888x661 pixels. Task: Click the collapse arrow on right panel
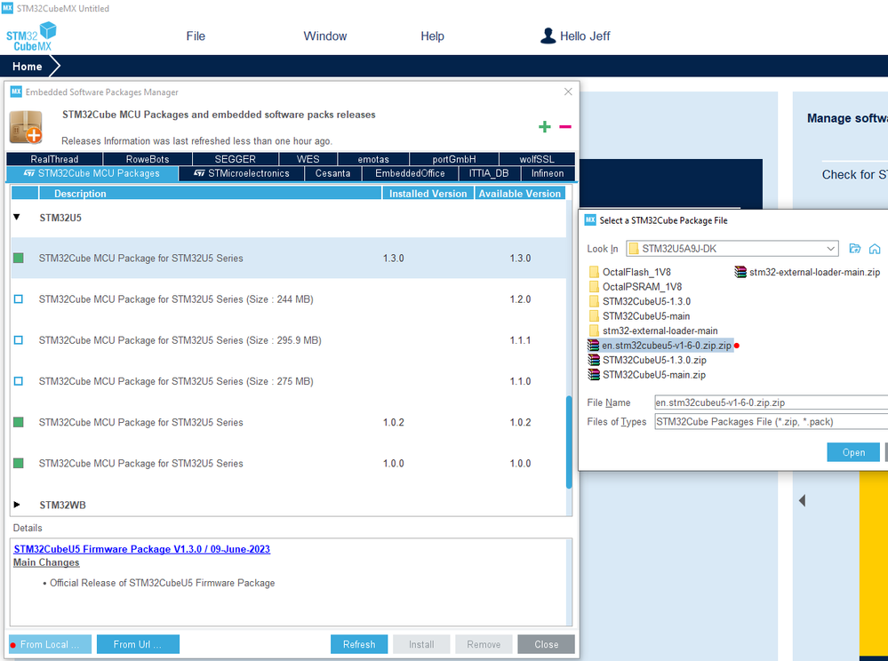tap(802, 500)
